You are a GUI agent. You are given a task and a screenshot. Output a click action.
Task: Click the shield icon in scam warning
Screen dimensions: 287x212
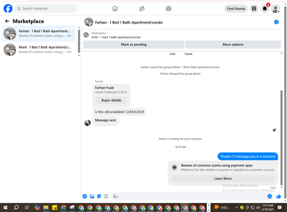click(174, 167)
